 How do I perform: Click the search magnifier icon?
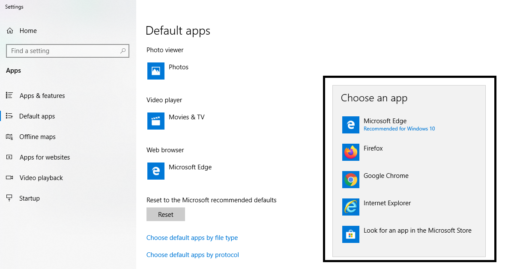[123, 51]
